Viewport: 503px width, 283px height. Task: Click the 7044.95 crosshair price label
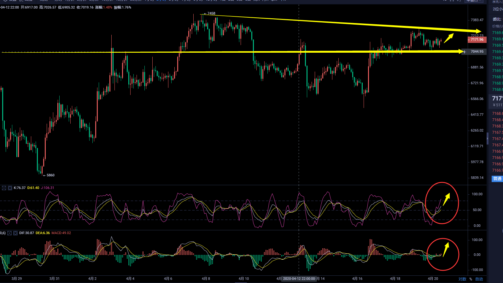pyautogui.click(x=477, y=52)
